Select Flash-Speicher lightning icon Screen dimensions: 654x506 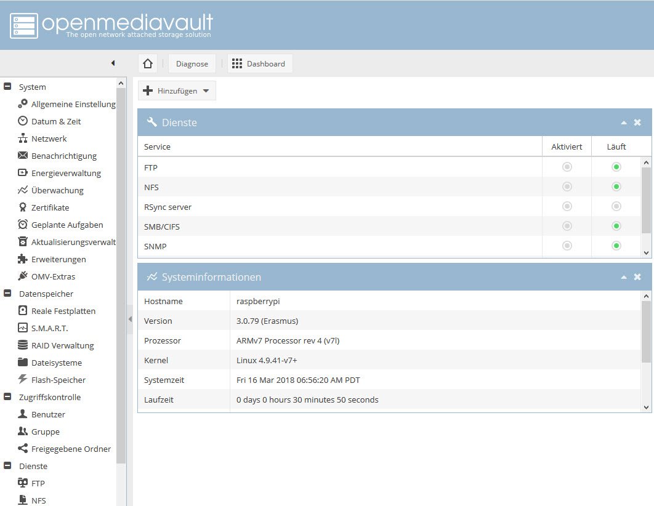coord(23,379)
